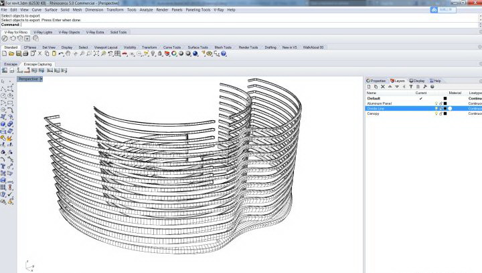The width and height of the screenshot is (482, 273).
Task: Open the Perspective viewport dropdown arrow
Action: coord(41,79)
